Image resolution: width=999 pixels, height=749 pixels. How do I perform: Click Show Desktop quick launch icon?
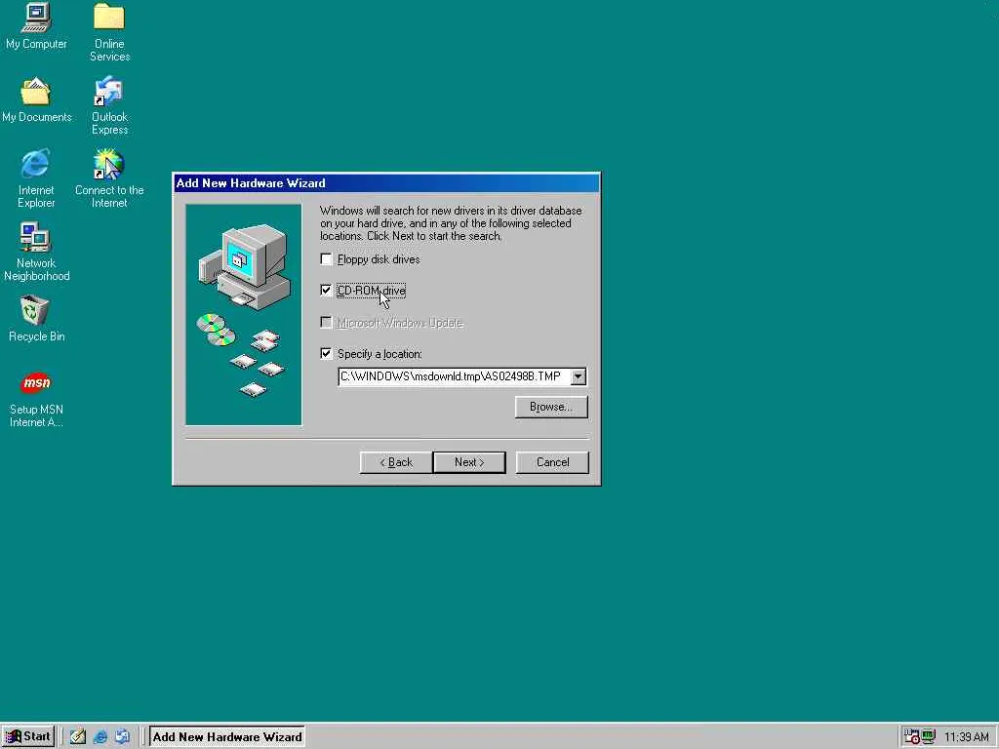click(78, 737)
